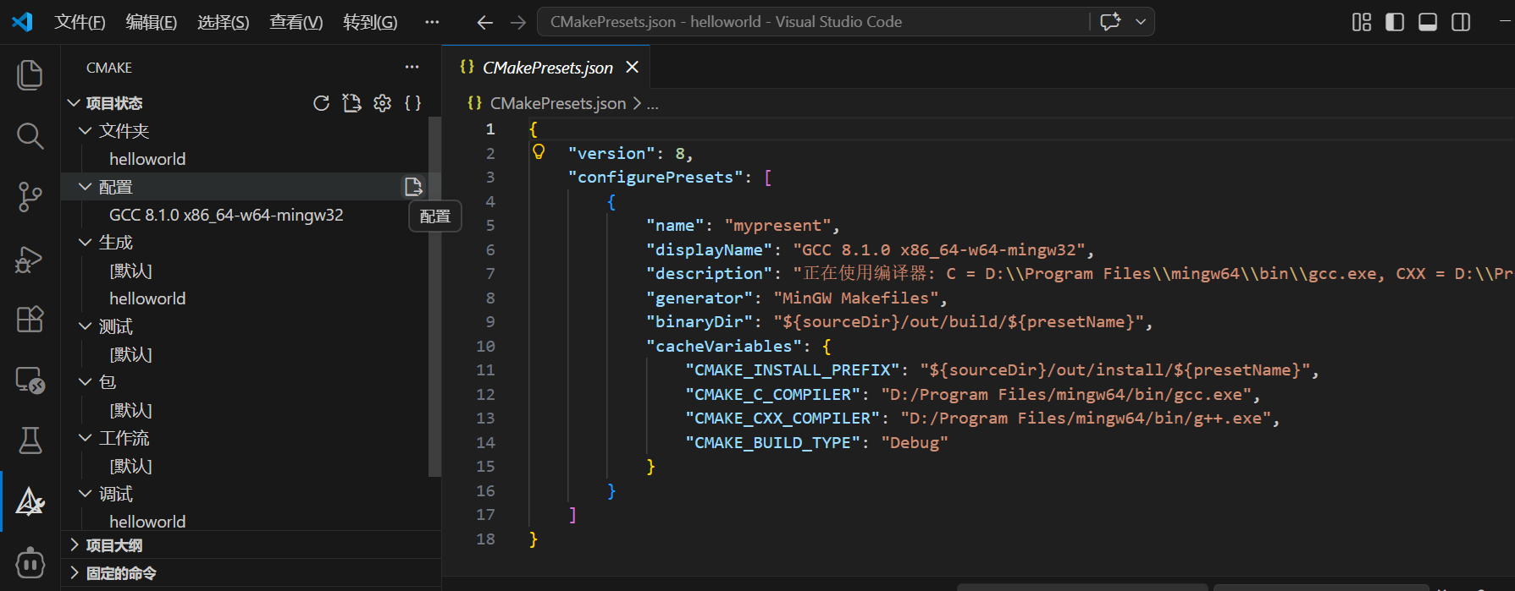Collapse the 包 tree node

tap(85, 382)
